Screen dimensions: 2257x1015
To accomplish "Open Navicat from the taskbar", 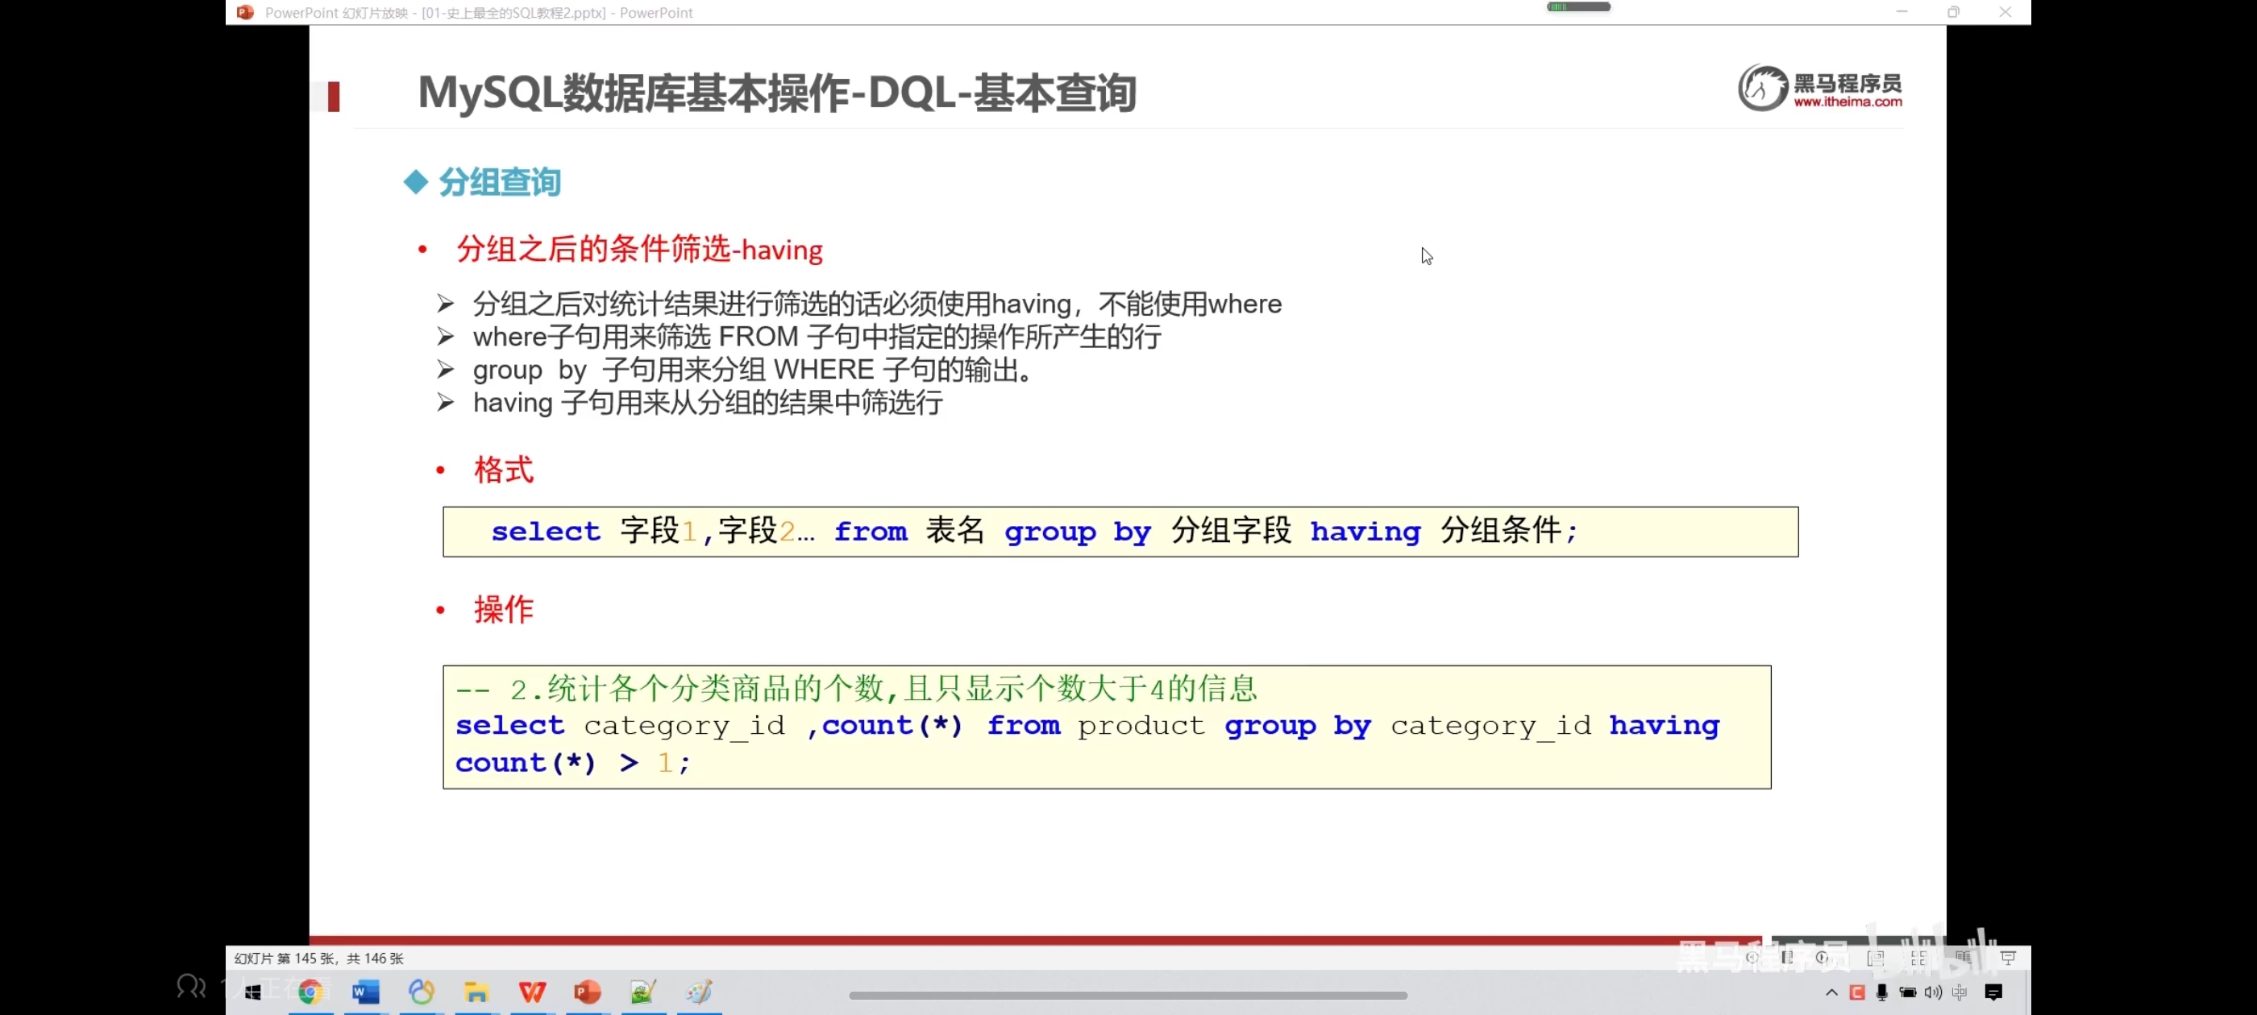I will pyautogui.click(x=421, y=992).
